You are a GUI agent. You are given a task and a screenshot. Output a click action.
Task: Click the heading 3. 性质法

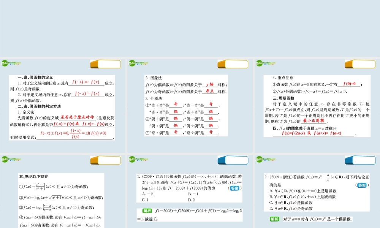(x=154, y=99)
